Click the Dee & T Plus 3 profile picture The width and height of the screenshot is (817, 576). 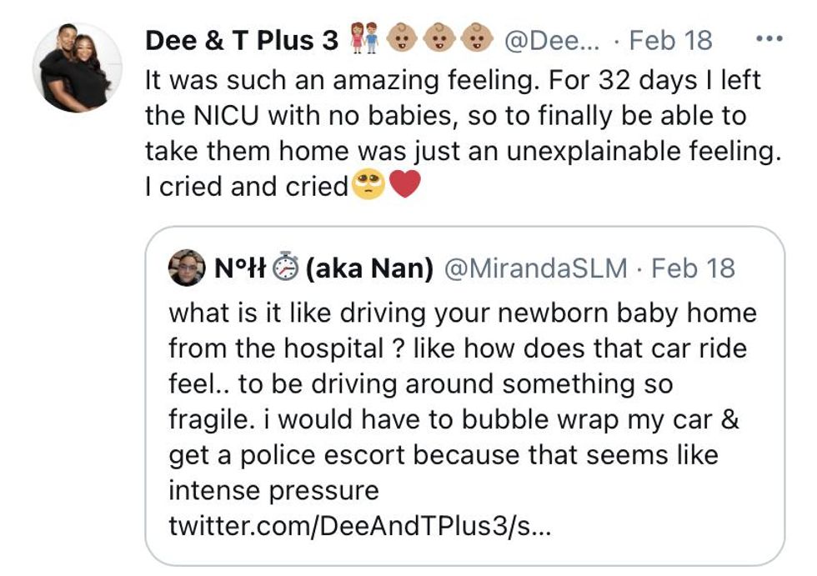click(x=77, y=68)
